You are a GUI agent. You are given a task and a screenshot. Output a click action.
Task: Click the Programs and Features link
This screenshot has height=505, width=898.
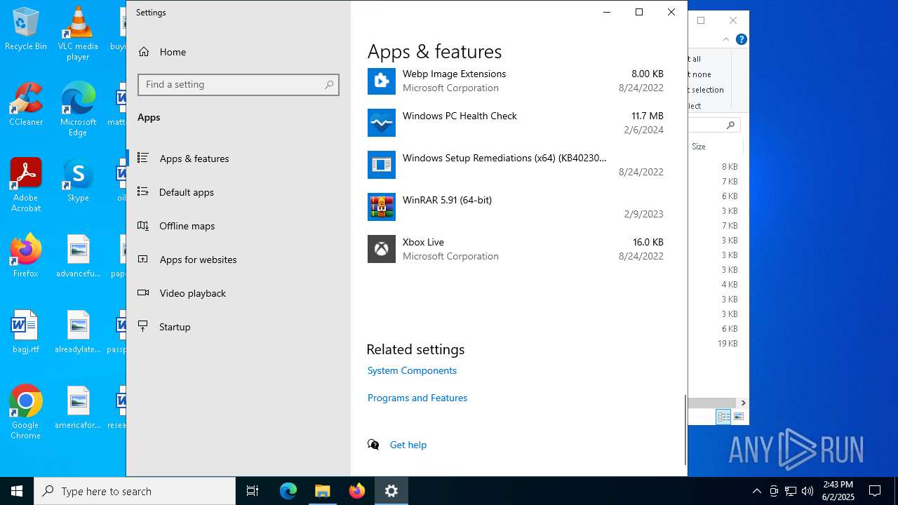[x=417, y=398]
